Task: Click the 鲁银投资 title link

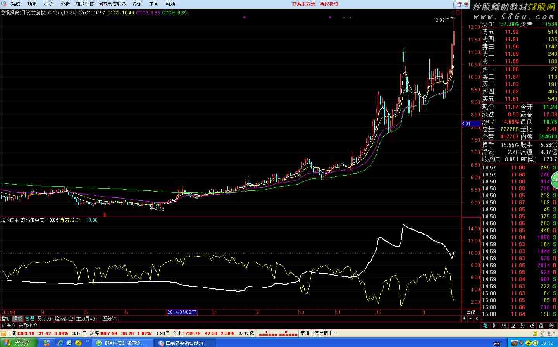Action: (x=329, y=4)
